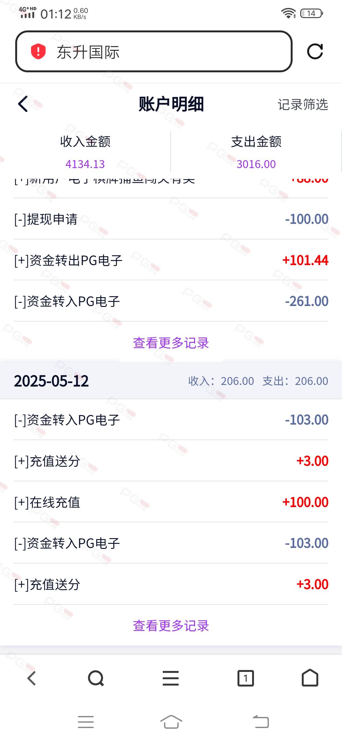Viewport: 342px width, 742px height.
Task: Open Android recent apps menu button
Action: [86, 722]
